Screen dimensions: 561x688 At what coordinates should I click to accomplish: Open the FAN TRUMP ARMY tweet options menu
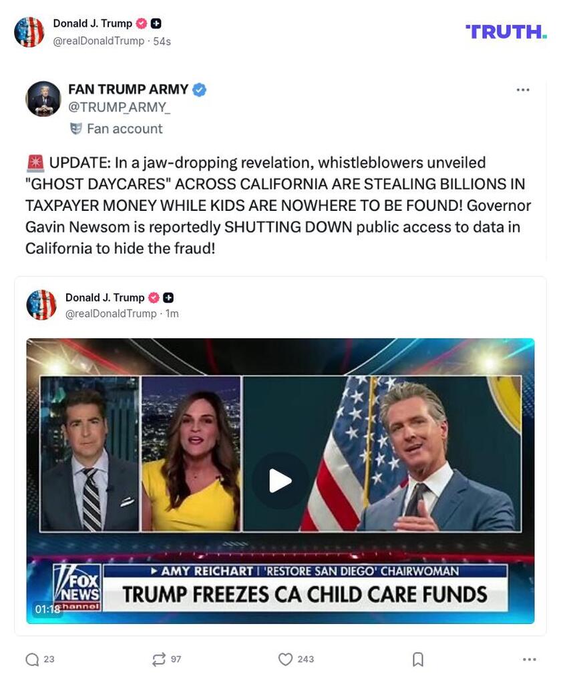[523, 89]
